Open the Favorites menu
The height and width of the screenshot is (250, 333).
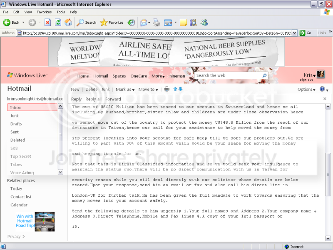pos(44,12)
